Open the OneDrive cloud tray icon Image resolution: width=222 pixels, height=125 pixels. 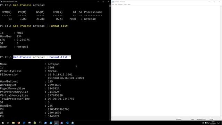[x=203, y=123]
